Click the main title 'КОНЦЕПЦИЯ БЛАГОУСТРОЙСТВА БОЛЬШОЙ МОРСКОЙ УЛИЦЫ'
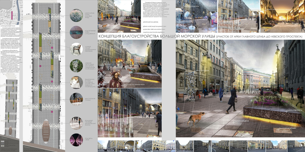 [156, 37]
